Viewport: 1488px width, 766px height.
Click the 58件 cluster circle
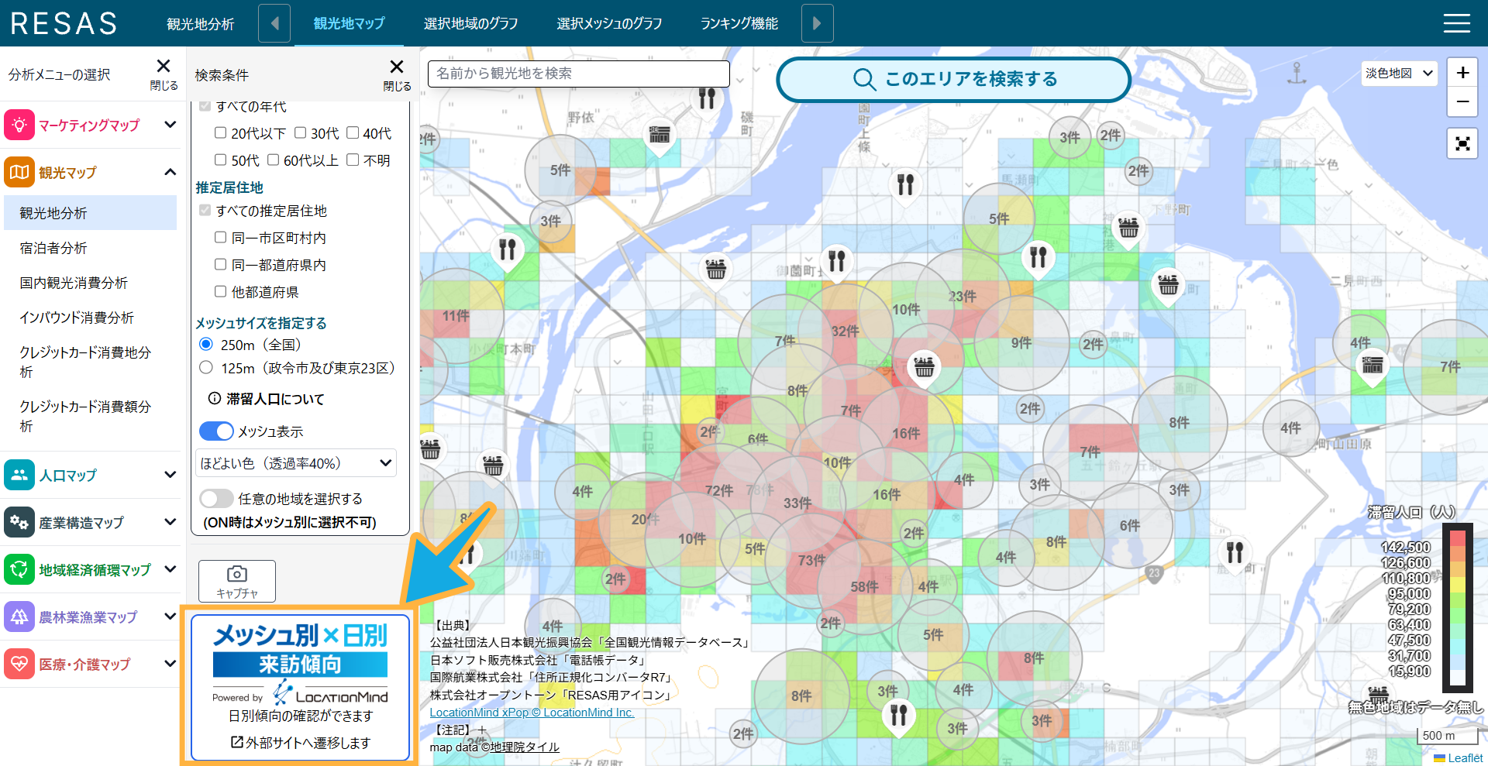click(x=864, y=586)
